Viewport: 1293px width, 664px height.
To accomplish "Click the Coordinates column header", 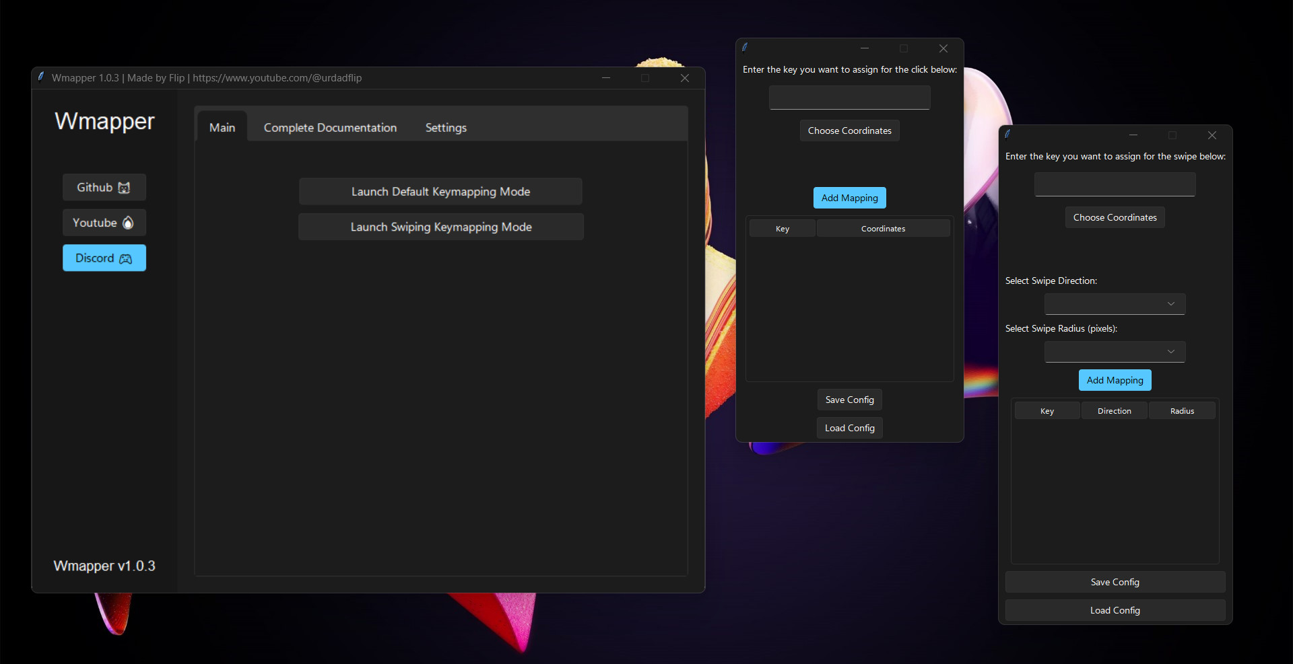I will 884,229.
